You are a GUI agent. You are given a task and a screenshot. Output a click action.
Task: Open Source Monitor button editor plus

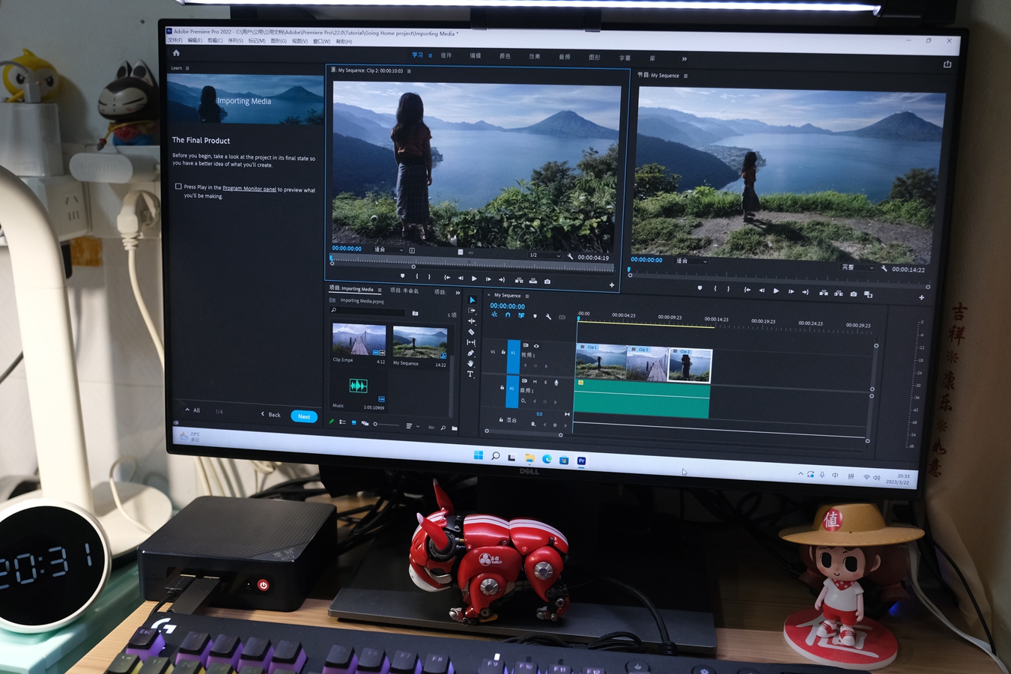pyautogui.click(x=612, y=285)
